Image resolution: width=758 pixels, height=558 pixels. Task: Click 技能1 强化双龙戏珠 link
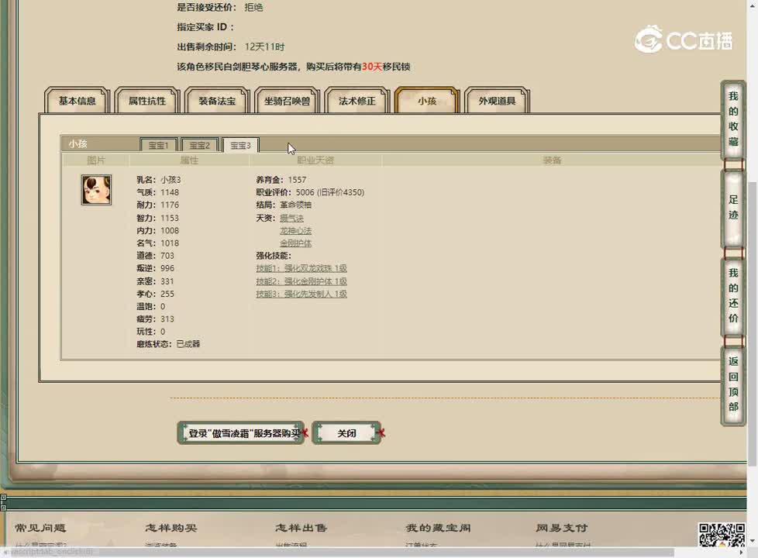pos(301,268)
